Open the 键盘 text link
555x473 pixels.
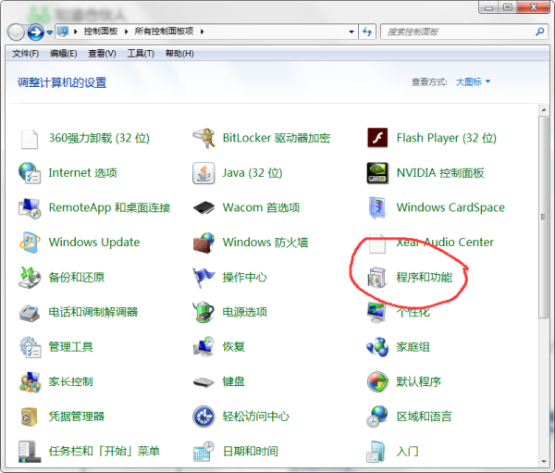click(x=234, y=382)
